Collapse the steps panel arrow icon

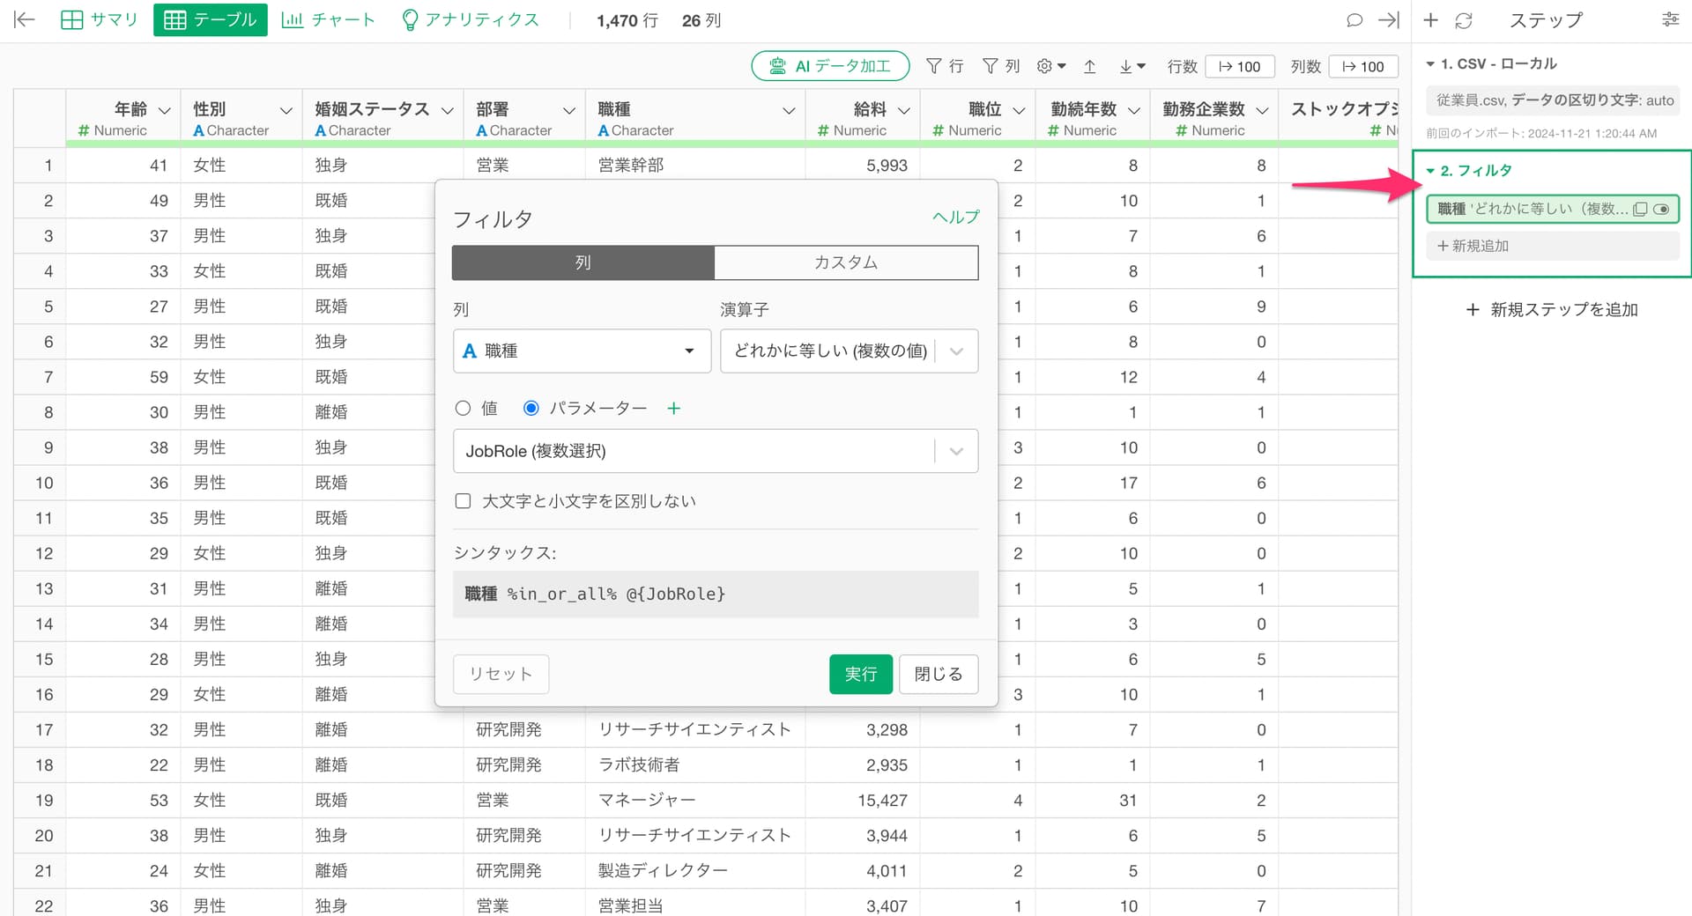(x=1389, y=20)
